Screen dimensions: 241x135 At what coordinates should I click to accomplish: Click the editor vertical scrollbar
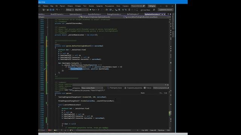tap(170, 74)
